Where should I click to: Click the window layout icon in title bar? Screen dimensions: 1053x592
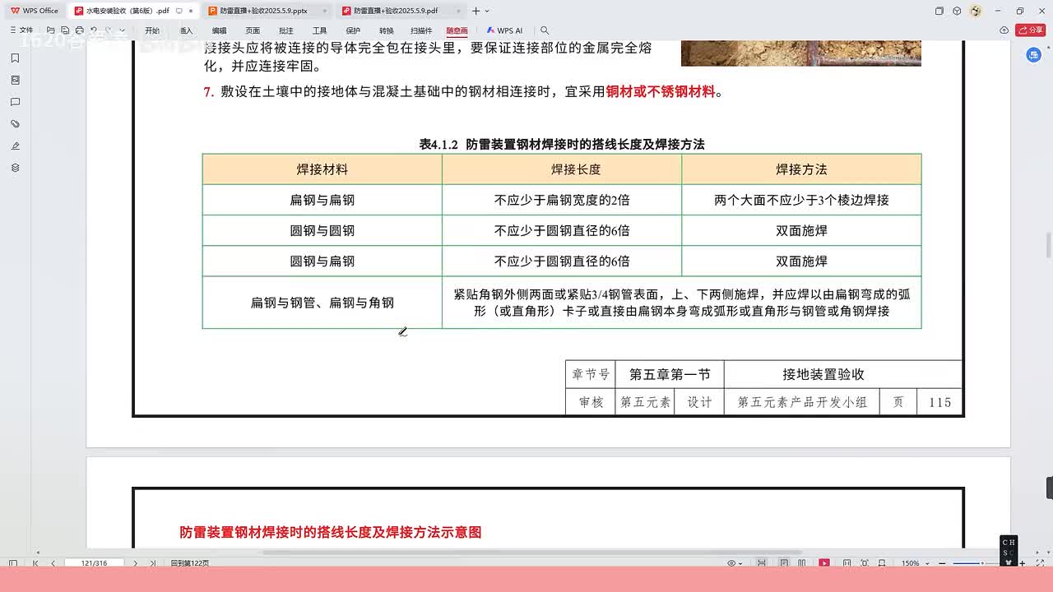(939, 11)
